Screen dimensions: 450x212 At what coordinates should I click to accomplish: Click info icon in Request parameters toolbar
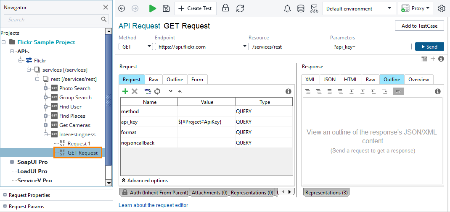coord(289,91)
